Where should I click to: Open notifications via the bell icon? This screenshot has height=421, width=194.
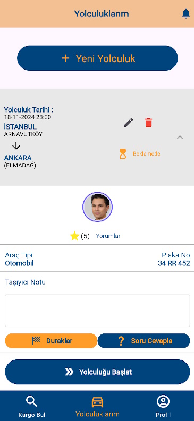click(x=185, y=13)
